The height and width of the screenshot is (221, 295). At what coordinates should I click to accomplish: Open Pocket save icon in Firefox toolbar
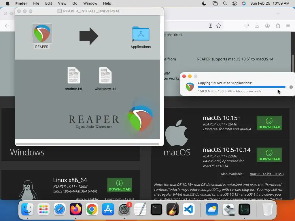(x=247, y=26)
